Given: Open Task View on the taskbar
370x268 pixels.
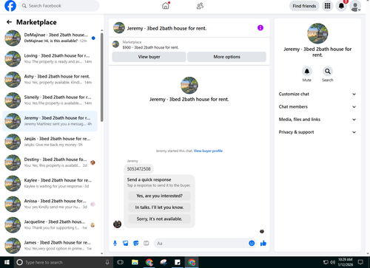Looking at the screenshot, I should (x=120, y=262).
